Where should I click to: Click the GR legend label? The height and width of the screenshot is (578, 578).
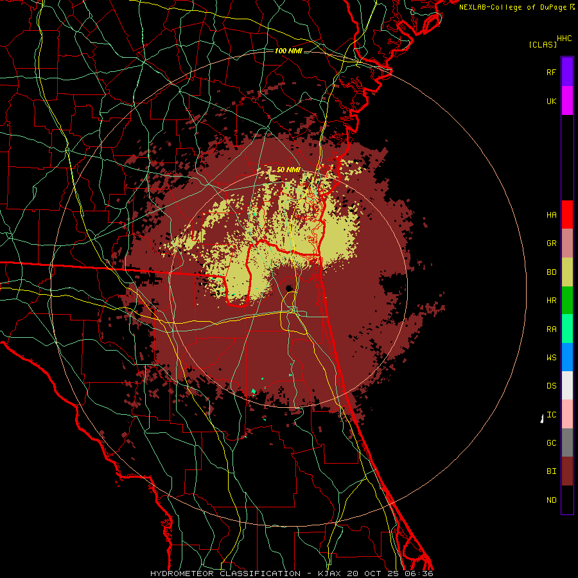(551, 243)
